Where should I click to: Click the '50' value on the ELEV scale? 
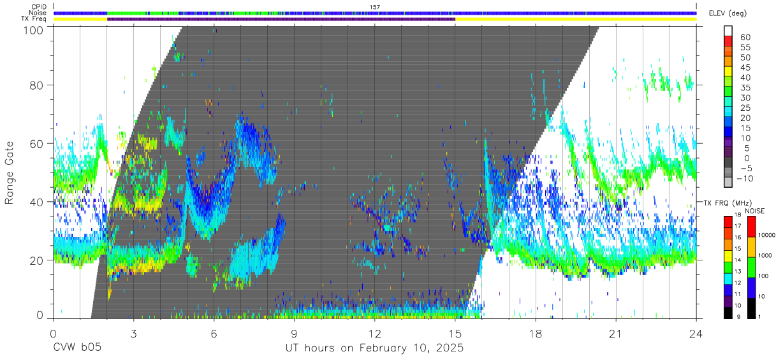click(745, 57)
